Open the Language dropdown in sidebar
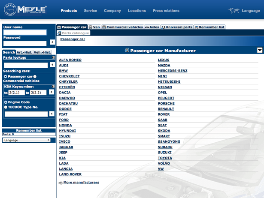264x198 pixels. point(27,140)
